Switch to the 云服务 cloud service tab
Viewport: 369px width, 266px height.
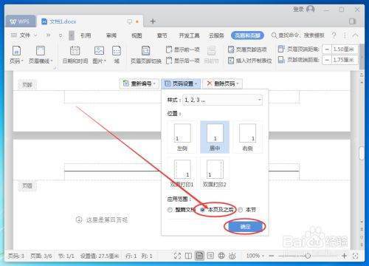[216, 35]
